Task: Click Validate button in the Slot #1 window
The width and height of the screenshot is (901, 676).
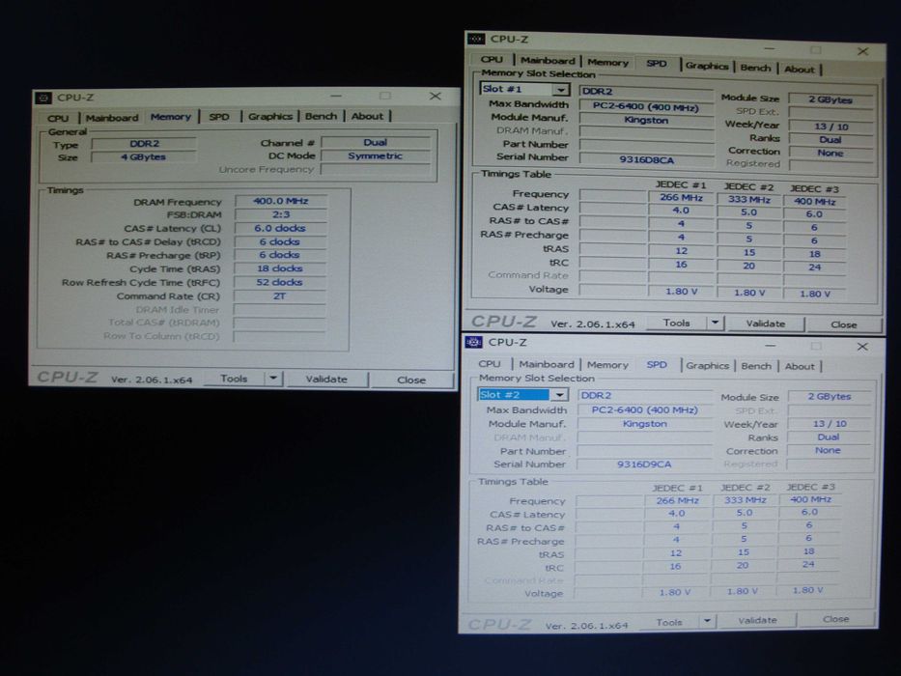Action: [765, 324]
